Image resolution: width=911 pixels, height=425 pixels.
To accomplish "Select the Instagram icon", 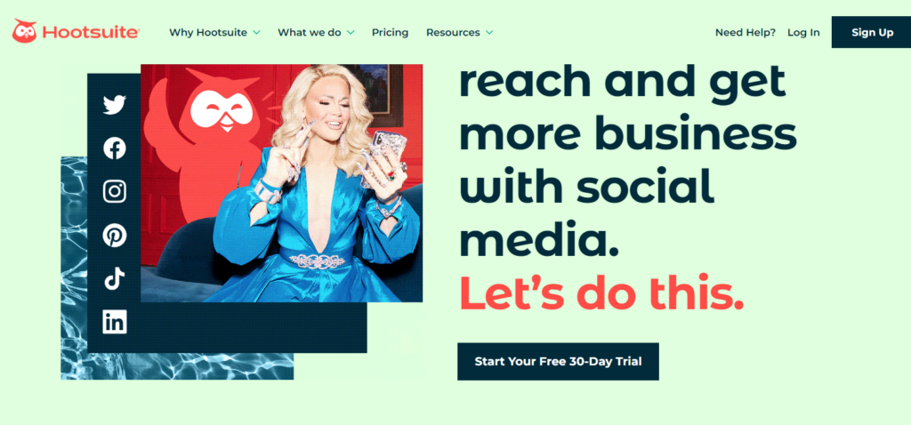I will coord(115,191).
